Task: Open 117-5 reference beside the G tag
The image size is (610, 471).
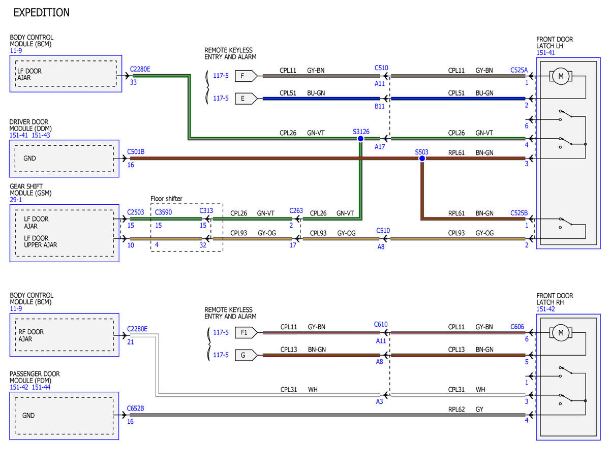Action: click(x=221, y=355)
